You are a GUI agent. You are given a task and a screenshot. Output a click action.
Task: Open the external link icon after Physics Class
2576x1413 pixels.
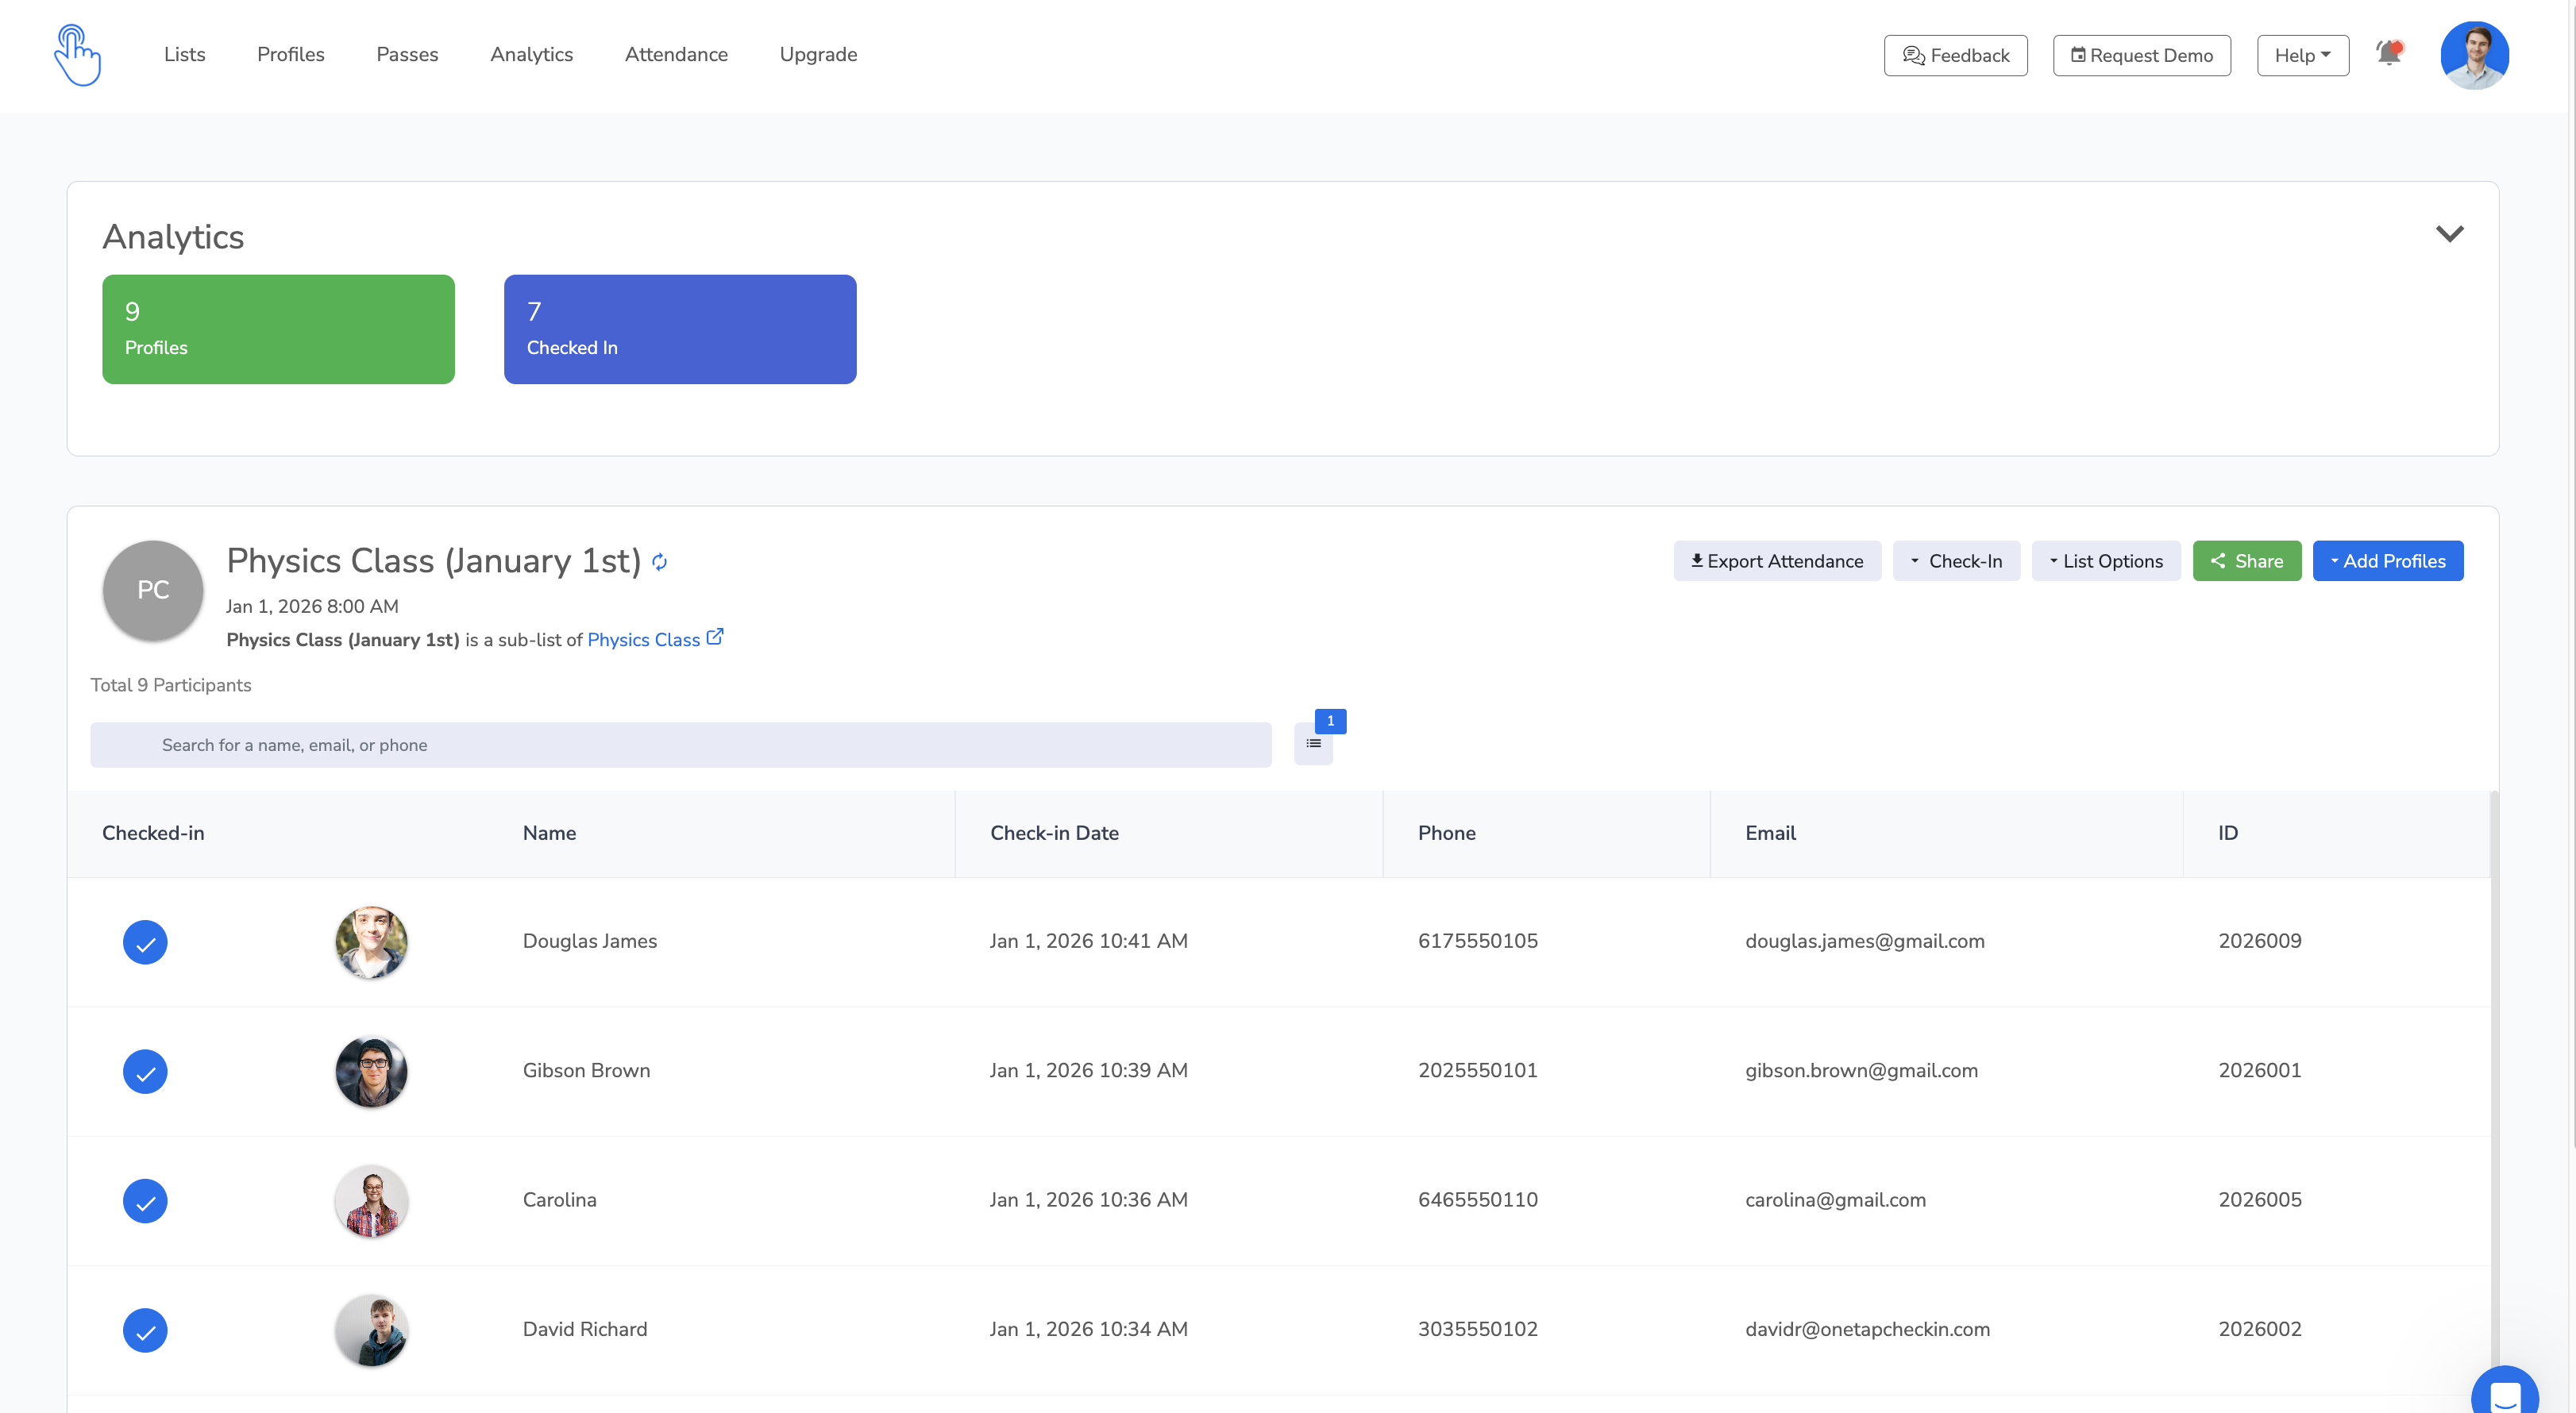(715, 637)
